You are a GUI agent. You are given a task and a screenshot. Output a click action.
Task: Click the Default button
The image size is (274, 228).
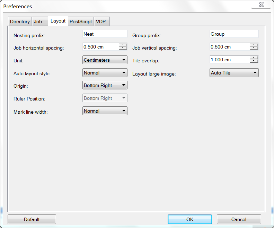coord(32,219)
